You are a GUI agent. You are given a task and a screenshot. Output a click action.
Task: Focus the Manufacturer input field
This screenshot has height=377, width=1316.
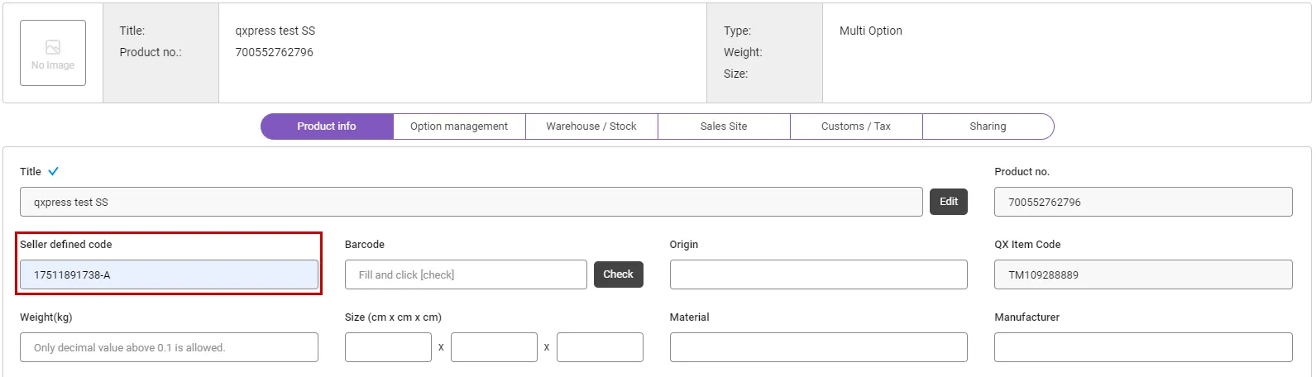click(x=1143, y=347)
